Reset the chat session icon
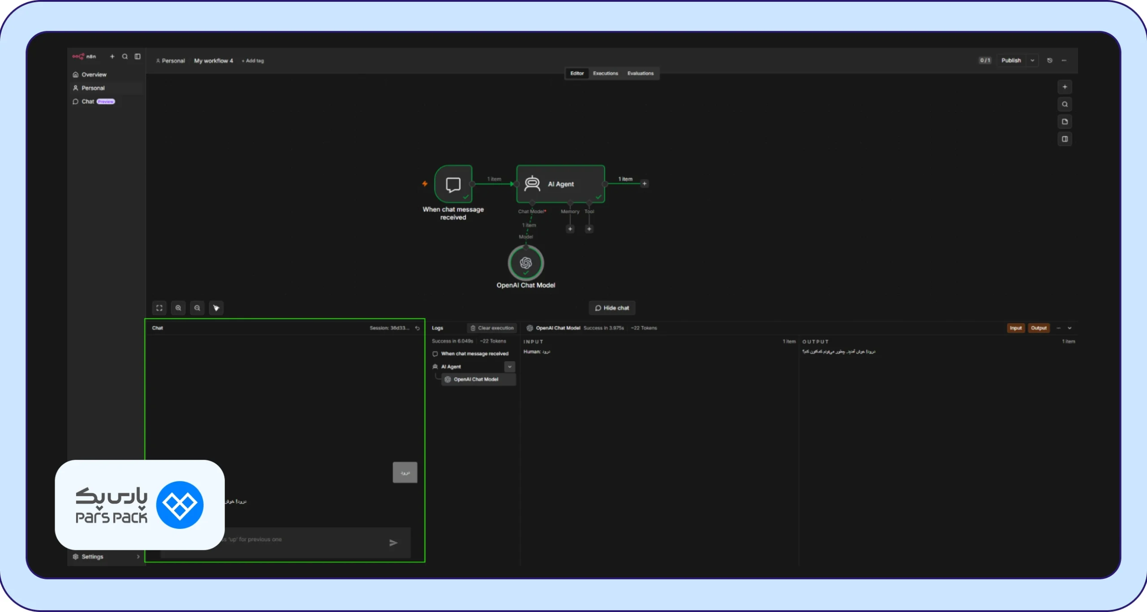 pyautogui.click(x=417, y=328)
